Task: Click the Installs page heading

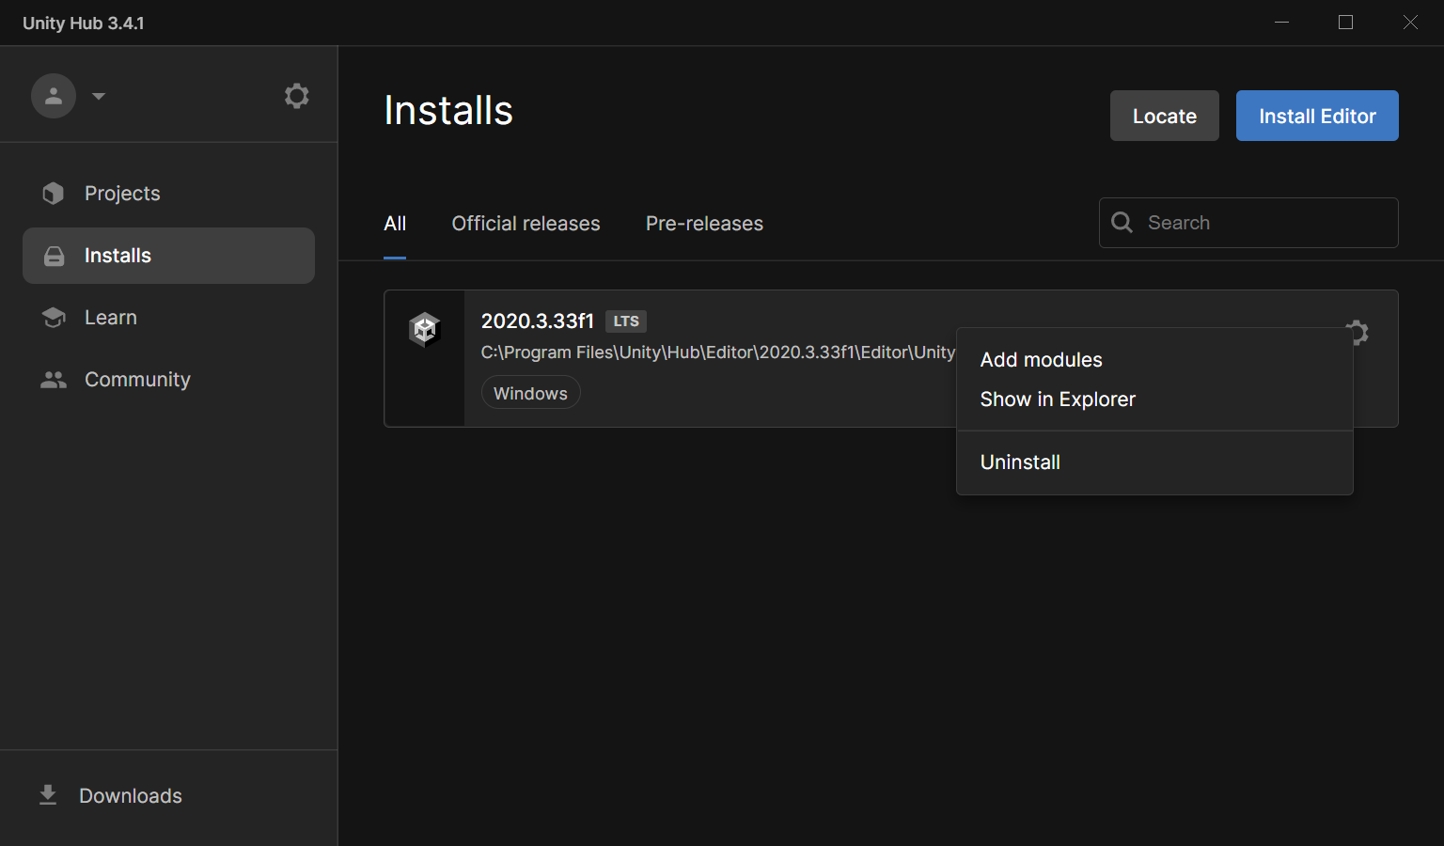Action: [x=448, y=111]
